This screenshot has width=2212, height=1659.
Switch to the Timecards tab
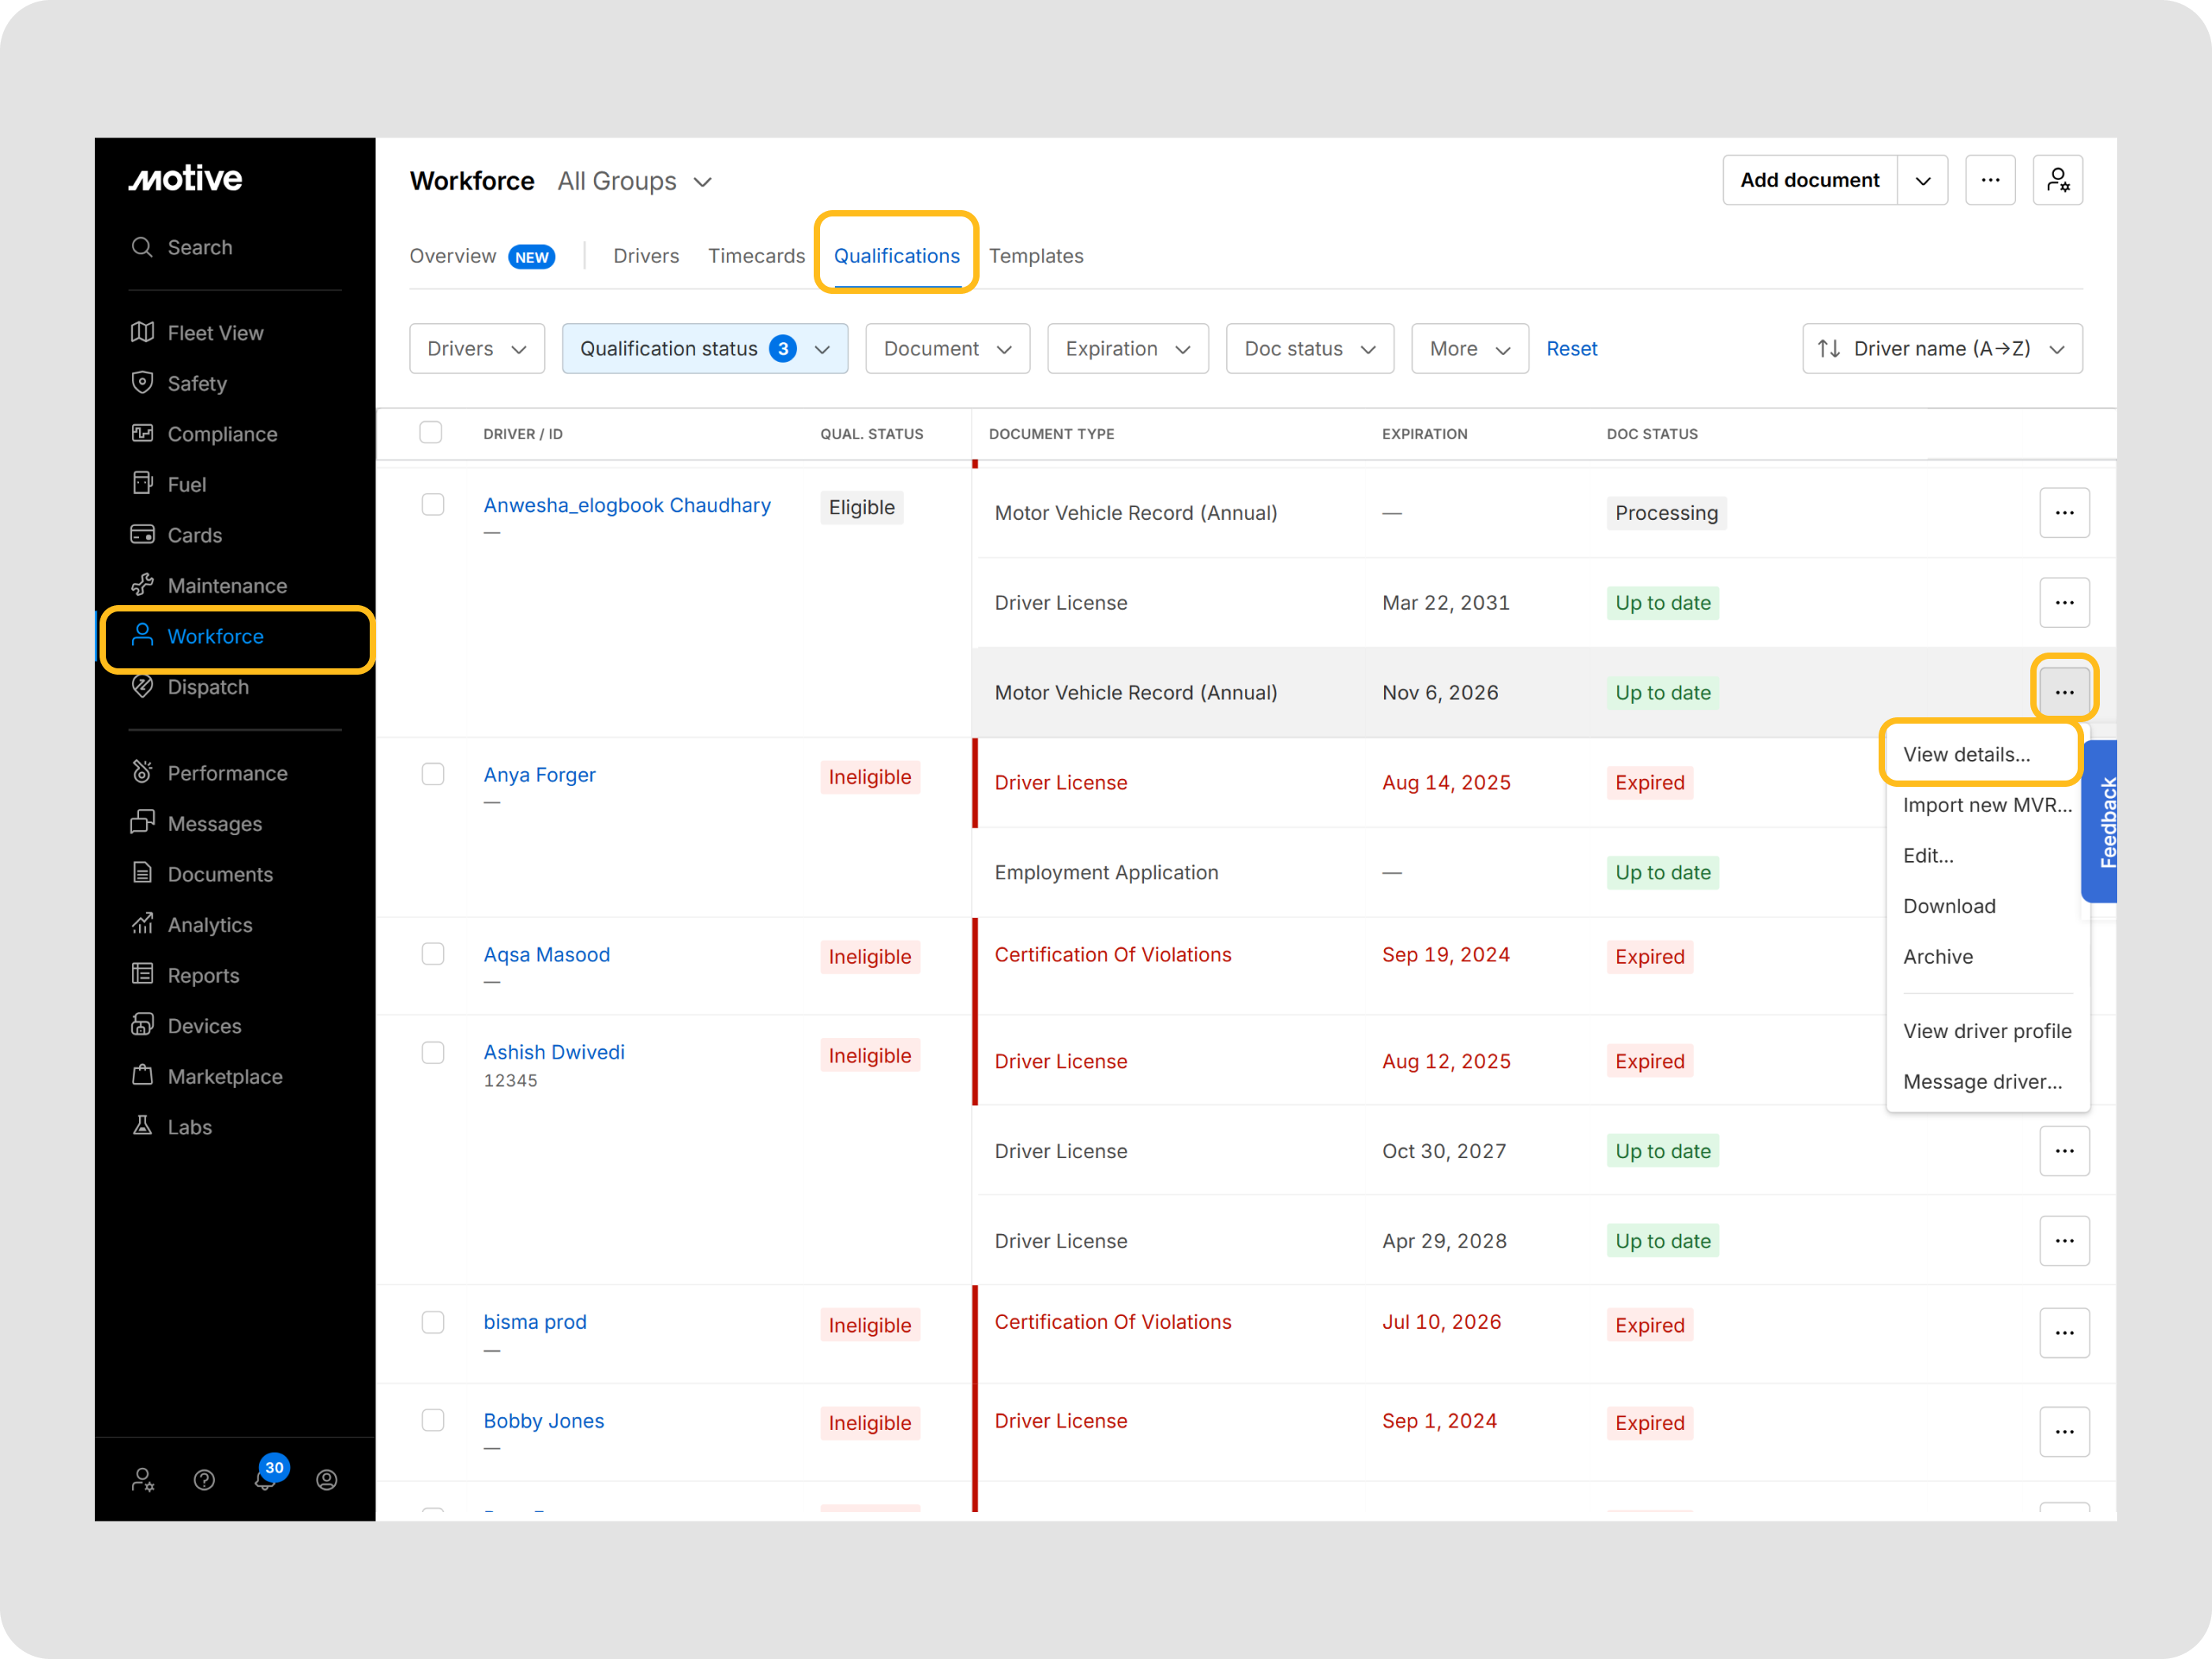point(757,256)
